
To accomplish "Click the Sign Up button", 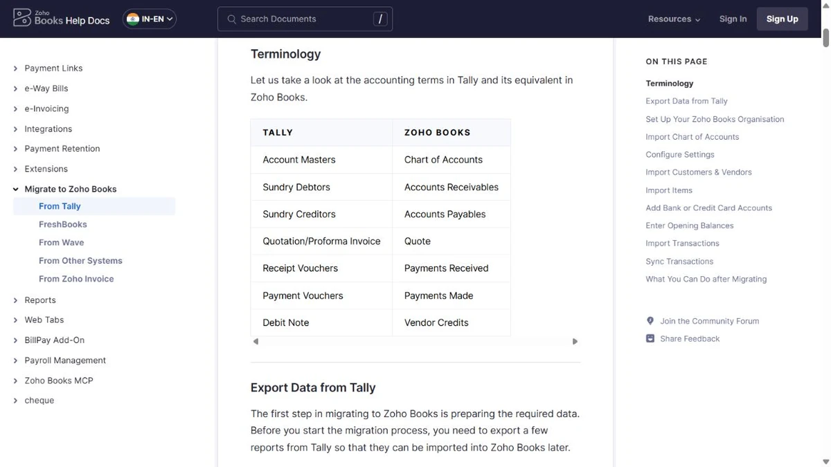I will pyautogui.click(x=783, y=19).
